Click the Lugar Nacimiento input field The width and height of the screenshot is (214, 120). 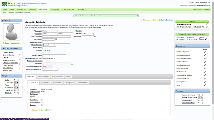56,42
